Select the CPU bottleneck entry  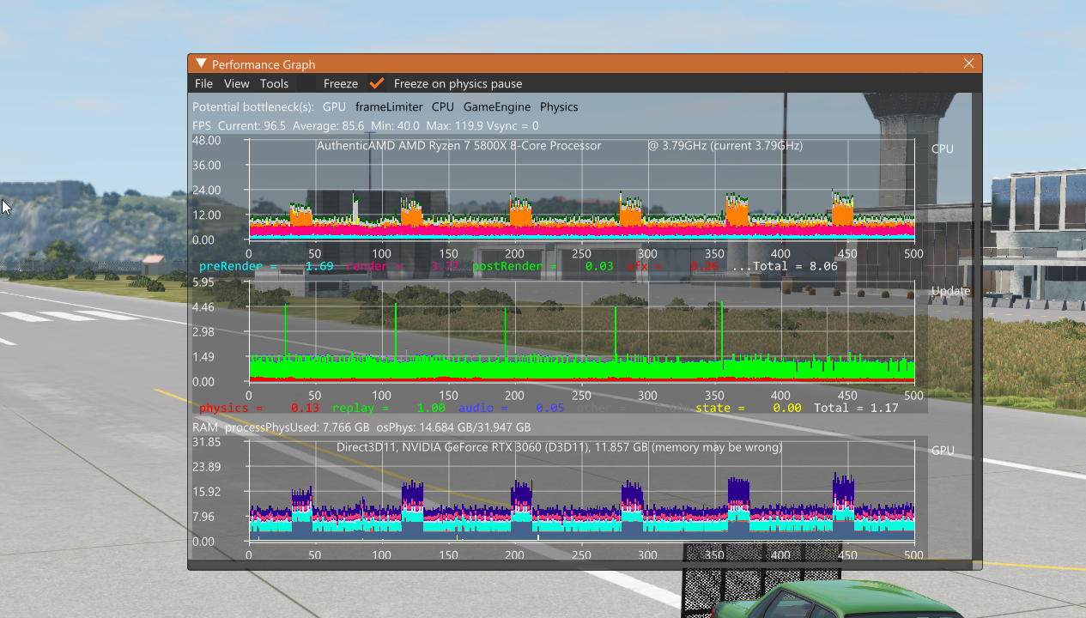click(x=443, y=107)
